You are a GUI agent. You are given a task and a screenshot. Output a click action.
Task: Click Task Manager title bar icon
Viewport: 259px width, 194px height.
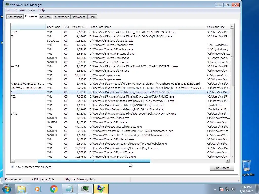[x=7, y=5]
